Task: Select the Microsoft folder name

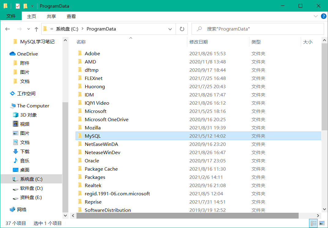Action: [95, 111]
